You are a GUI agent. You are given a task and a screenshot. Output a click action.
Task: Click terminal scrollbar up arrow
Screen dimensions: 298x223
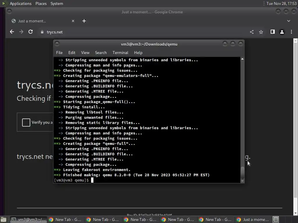(x=242, y=59)
